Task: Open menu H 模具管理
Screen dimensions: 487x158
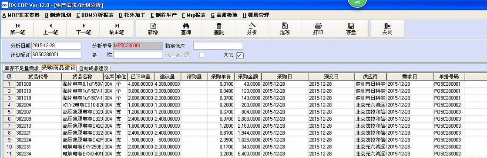Action: click(256, 15)
